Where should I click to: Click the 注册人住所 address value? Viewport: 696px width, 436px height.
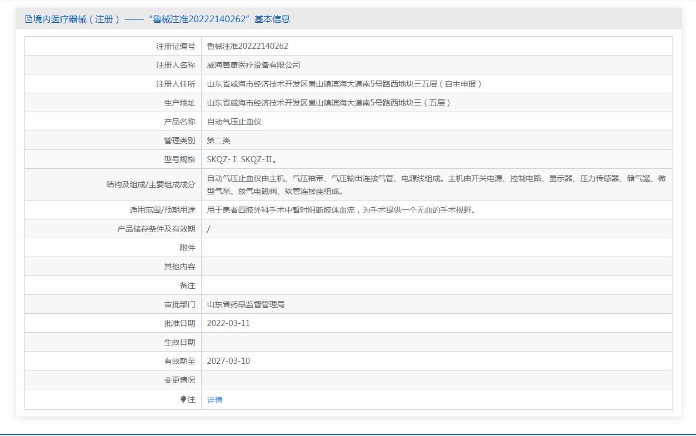(x=344, y=84)
